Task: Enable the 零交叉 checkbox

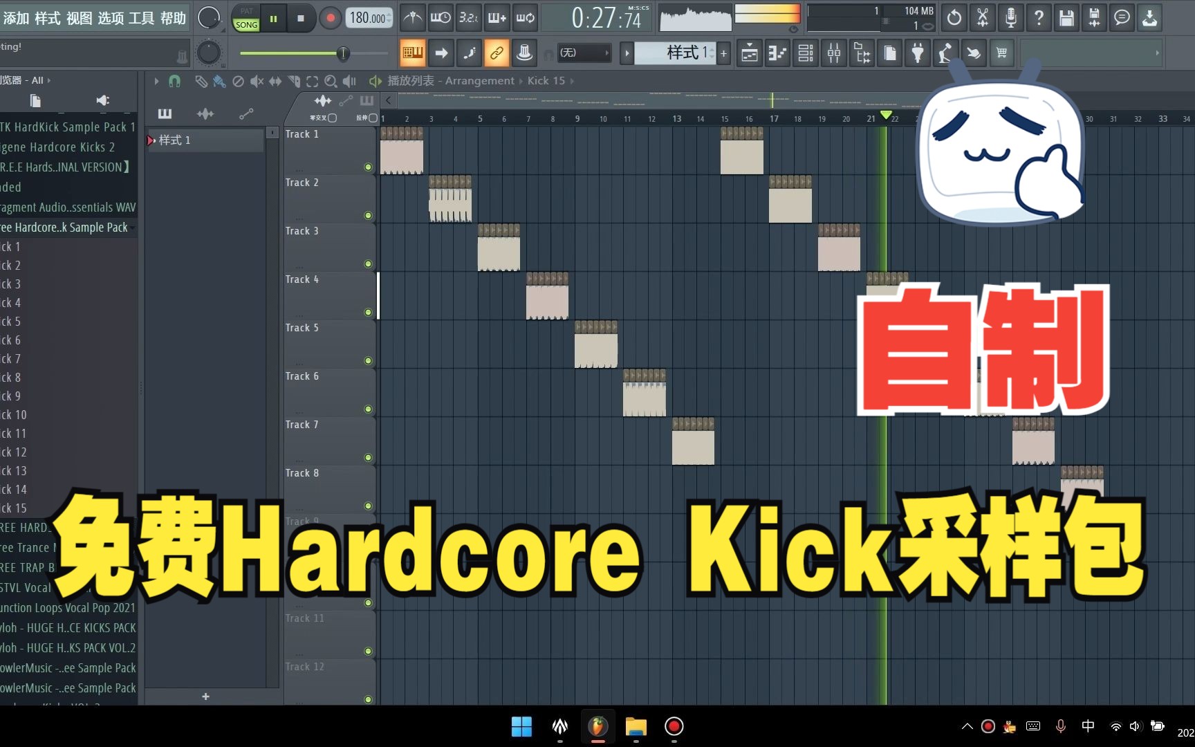Action: (333, 118)
